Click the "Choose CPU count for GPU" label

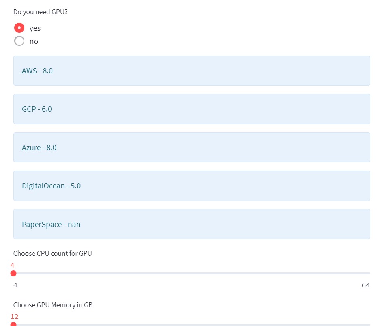(53, 253)
